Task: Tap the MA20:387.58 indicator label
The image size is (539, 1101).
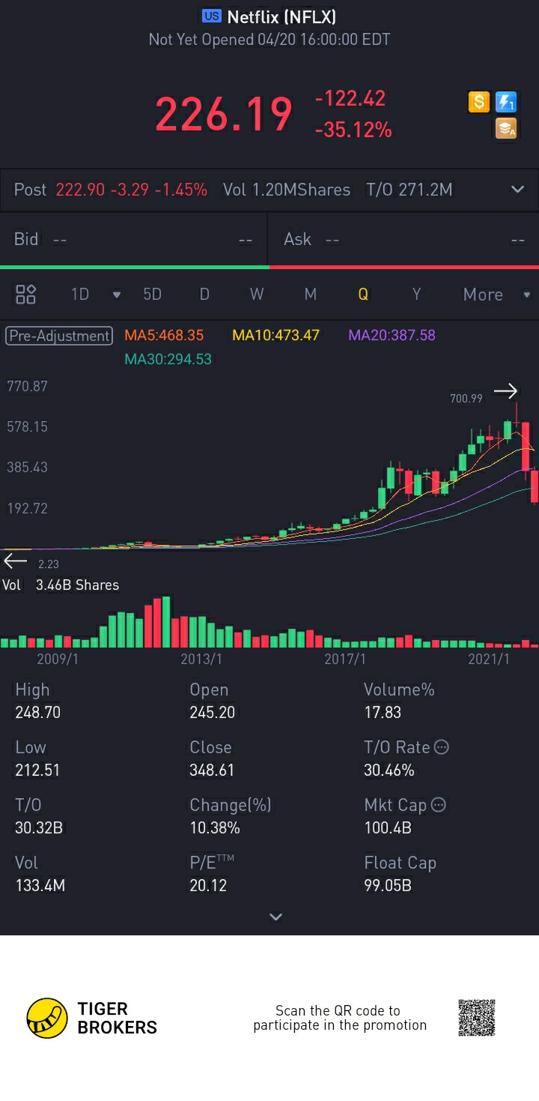Action: (x=392, y=335)
